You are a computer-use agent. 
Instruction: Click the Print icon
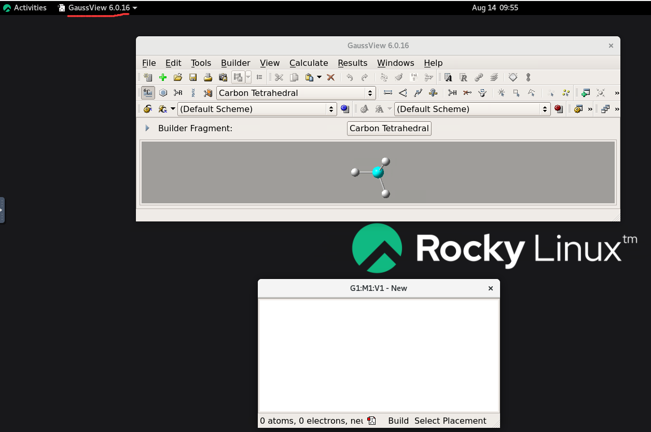coord(208,77)
